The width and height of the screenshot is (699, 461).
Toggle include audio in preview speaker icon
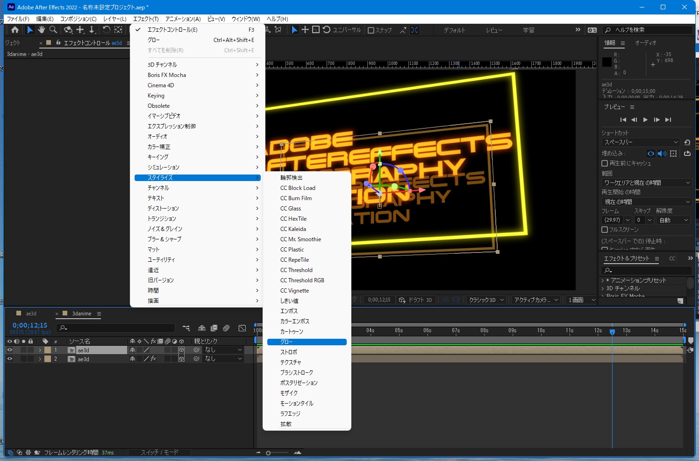(x=662, y=154)
